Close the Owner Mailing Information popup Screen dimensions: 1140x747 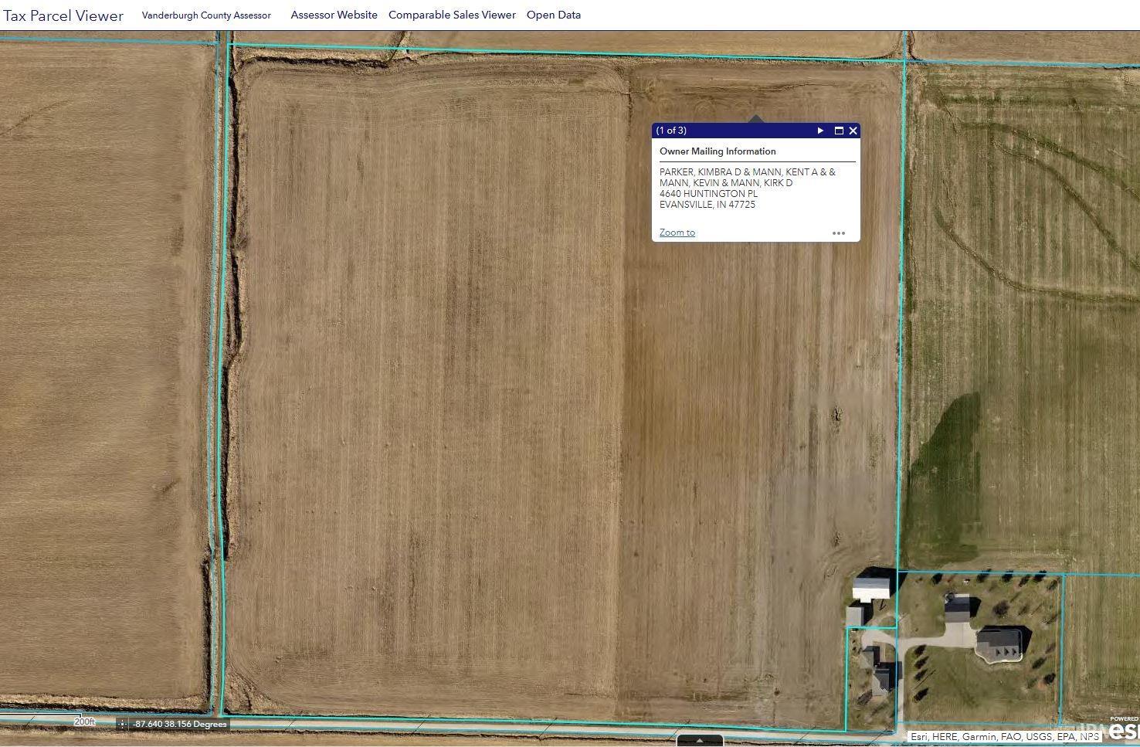853,131
